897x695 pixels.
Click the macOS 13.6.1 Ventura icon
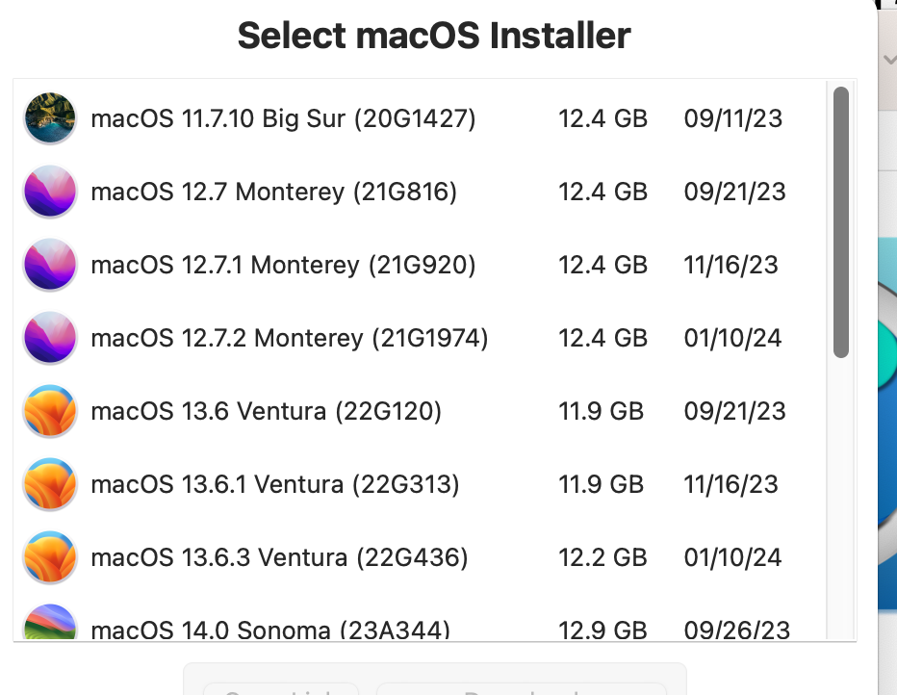tap(49, 484)
